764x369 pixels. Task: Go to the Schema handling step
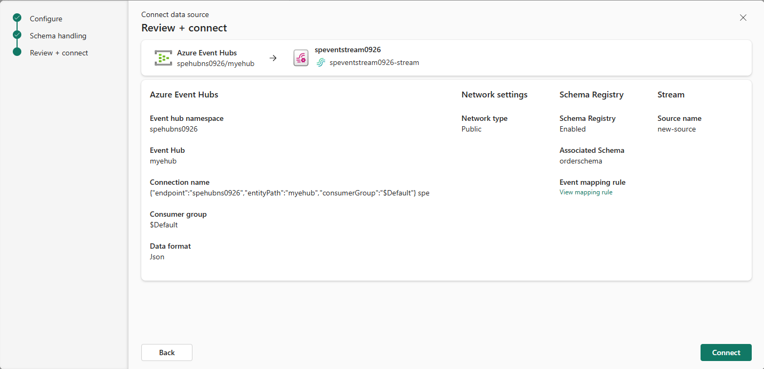coord(58,36)
